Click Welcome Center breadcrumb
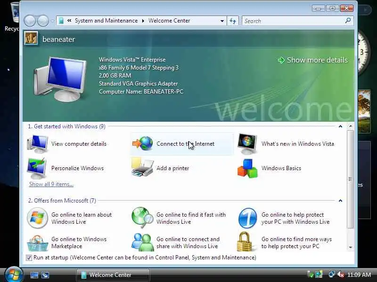This screenshot has height=282, width=377. [x=169, y=21]
